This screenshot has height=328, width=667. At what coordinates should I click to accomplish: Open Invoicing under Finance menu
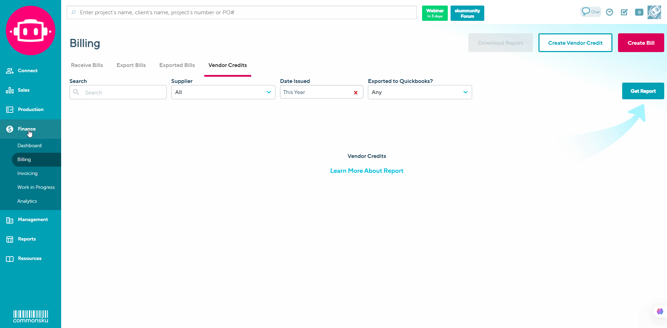[x=27, y=173]
